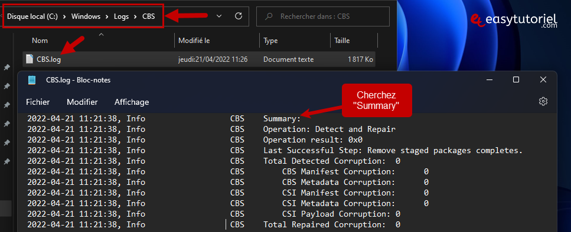Click the CBS.log file icon

point(30,59)
